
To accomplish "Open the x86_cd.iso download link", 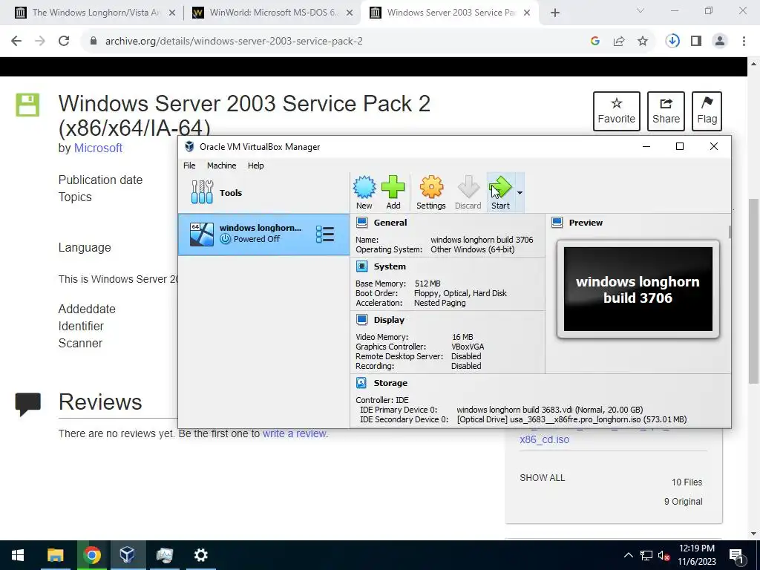I will (x=544, y=439).
